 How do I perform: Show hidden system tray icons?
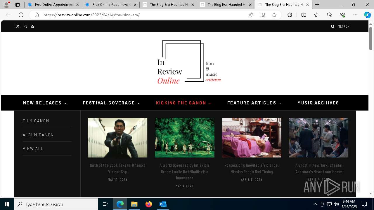(315, 204)
